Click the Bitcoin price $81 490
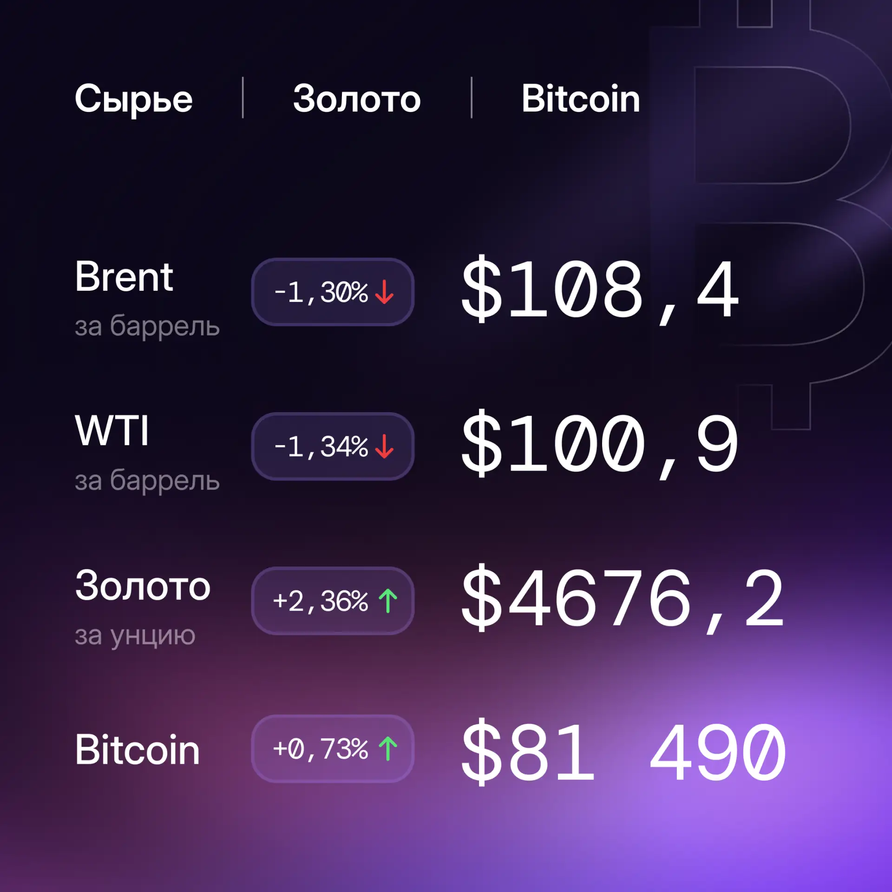 point(623,753)
